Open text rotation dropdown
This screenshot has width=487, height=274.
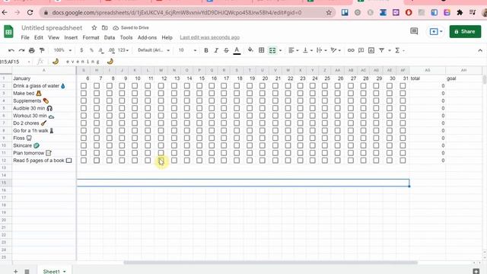[x=336, y=50]
